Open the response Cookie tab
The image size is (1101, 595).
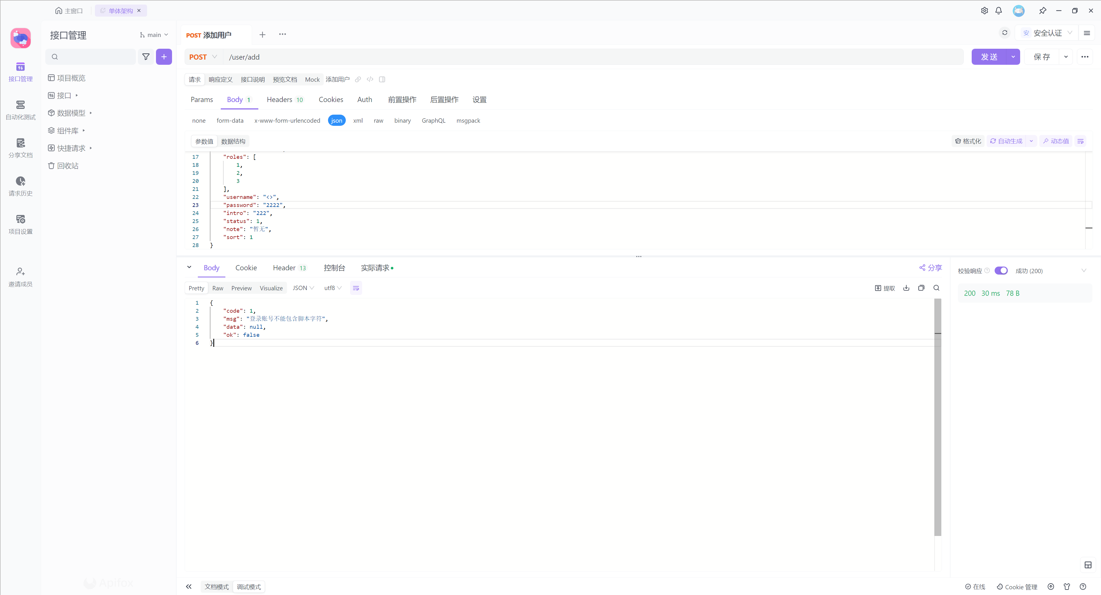pyautogui.click(x=246, y=268)
